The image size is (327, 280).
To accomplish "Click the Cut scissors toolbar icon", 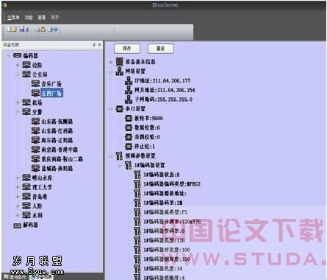I will [x=27, y=29].
